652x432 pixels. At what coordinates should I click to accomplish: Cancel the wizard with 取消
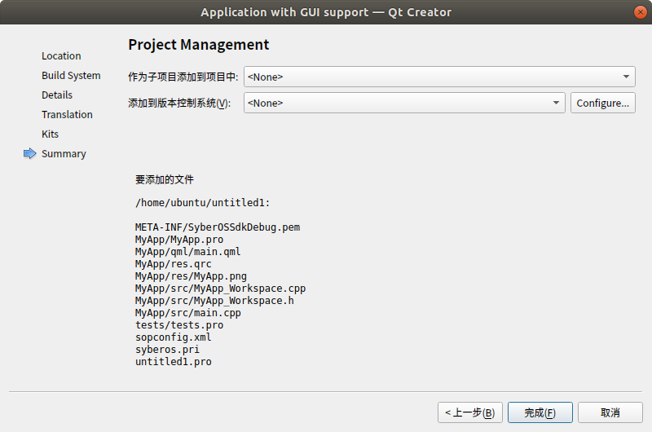pos(610,412)
